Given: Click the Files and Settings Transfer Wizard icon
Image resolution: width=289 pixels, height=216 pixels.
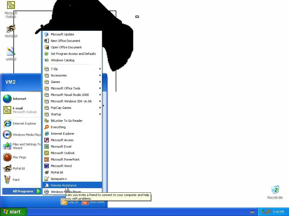Looking at the screenshot, I should 7,146.
